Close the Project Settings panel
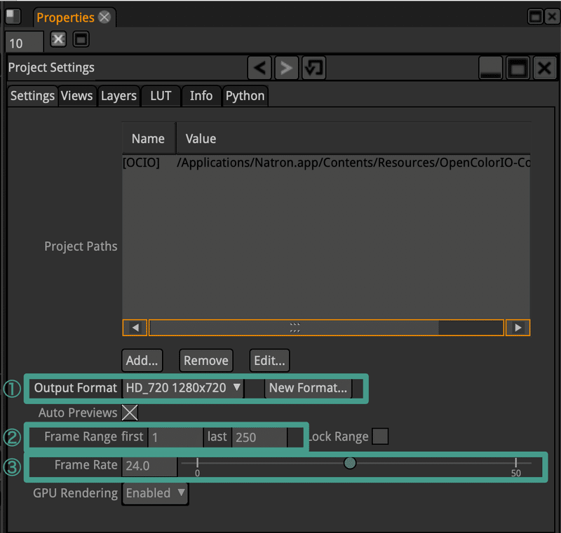This screenshot has height=533, width=561. click(544, 68)
